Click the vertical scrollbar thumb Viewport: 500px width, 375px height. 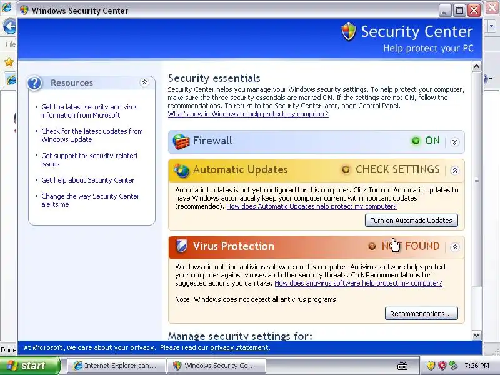tap(476, 179)
